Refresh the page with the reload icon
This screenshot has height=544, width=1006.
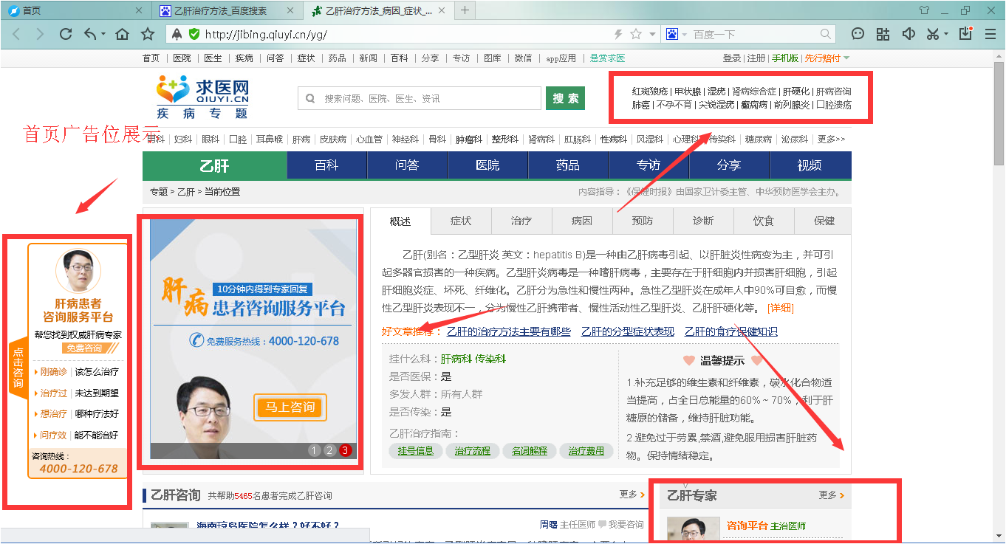click(x=66, y=34)
